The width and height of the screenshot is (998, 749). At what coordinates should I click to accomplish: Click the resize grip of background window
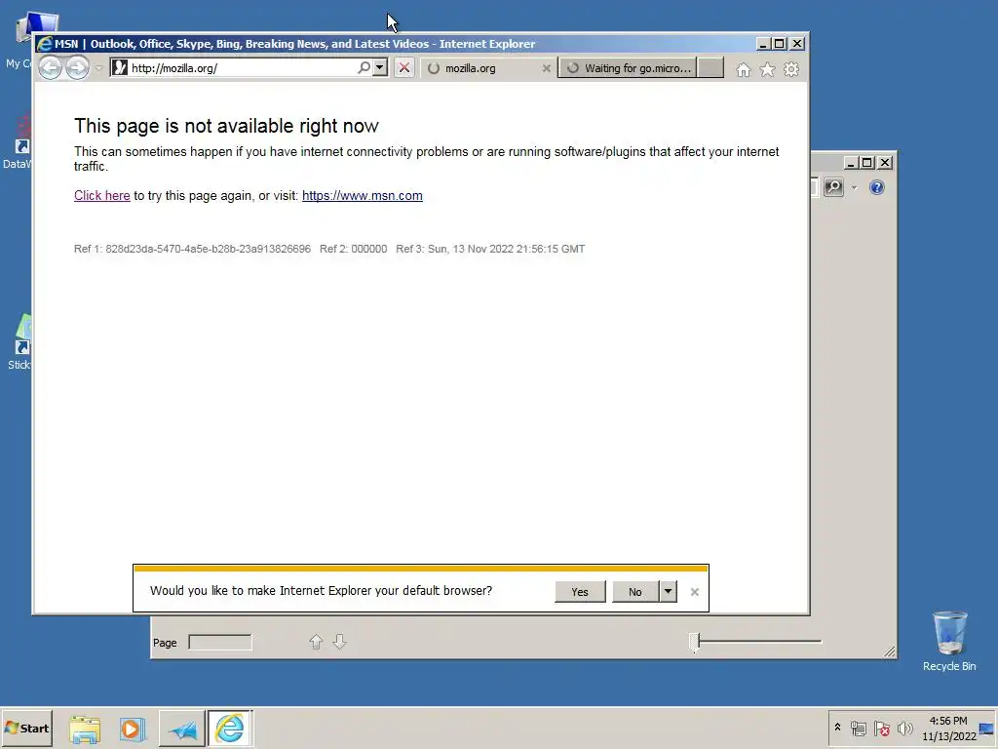pyautogui.click(x=890, y=650)
